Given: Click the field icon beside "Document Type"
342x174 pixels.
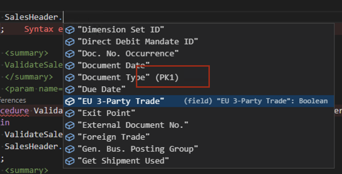Looking at the screenshot, I should click(x=70, y=77).
